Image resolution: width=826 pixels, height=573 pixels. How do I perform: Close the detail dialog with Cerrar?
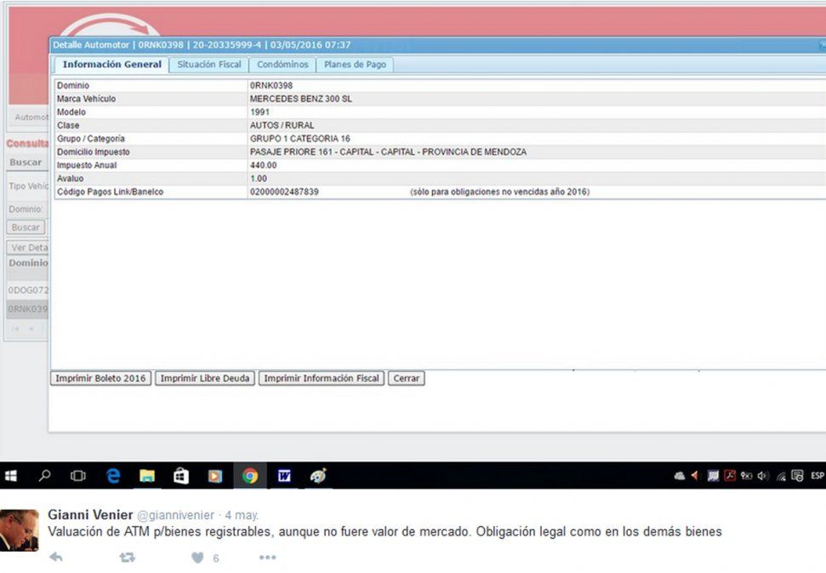407,378
